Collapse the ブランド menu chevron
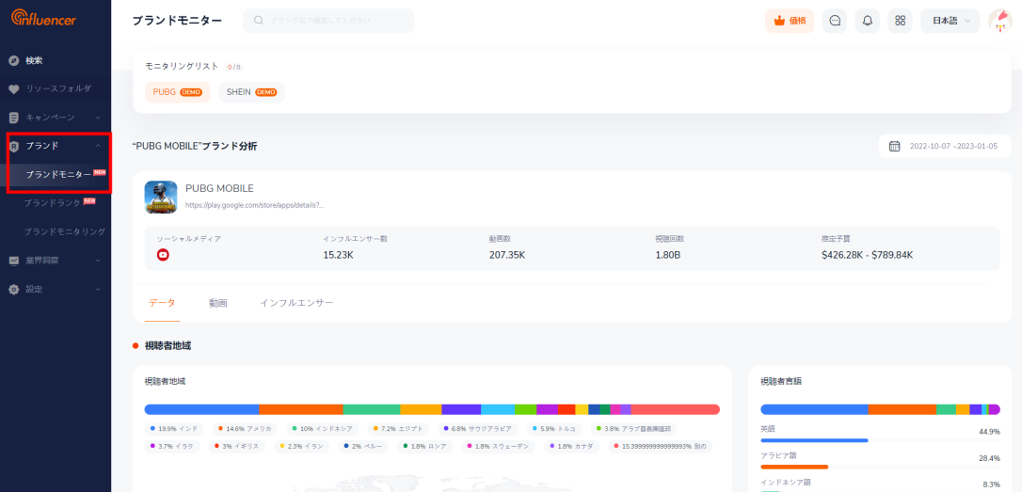The height and width of the screenshot is (492, 1022). (98, 146)
